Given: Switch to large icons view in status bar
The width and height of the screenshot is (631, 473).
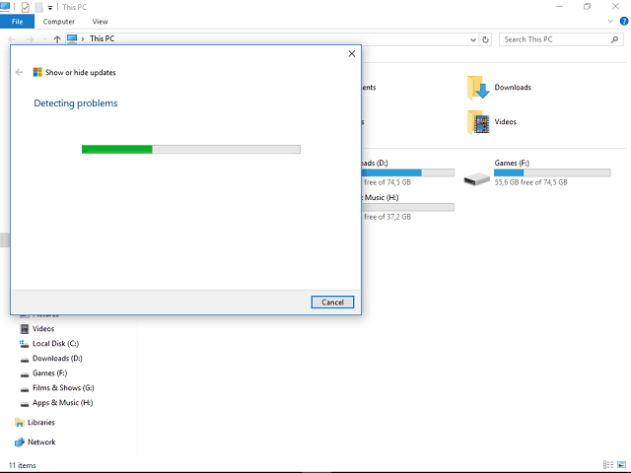Looking at the screenshot, I should [x=622, y=464].
